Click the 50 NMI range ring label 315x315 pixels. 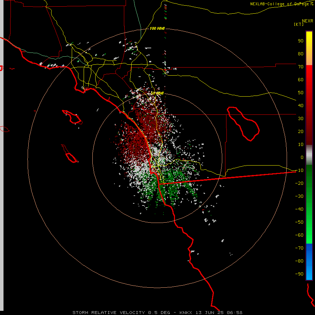[157, 93]
